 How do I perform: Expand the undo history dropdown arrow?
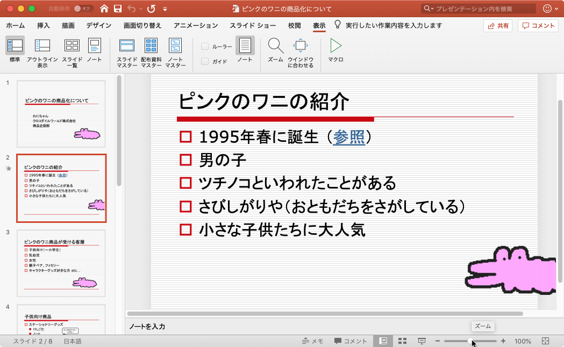141,9
